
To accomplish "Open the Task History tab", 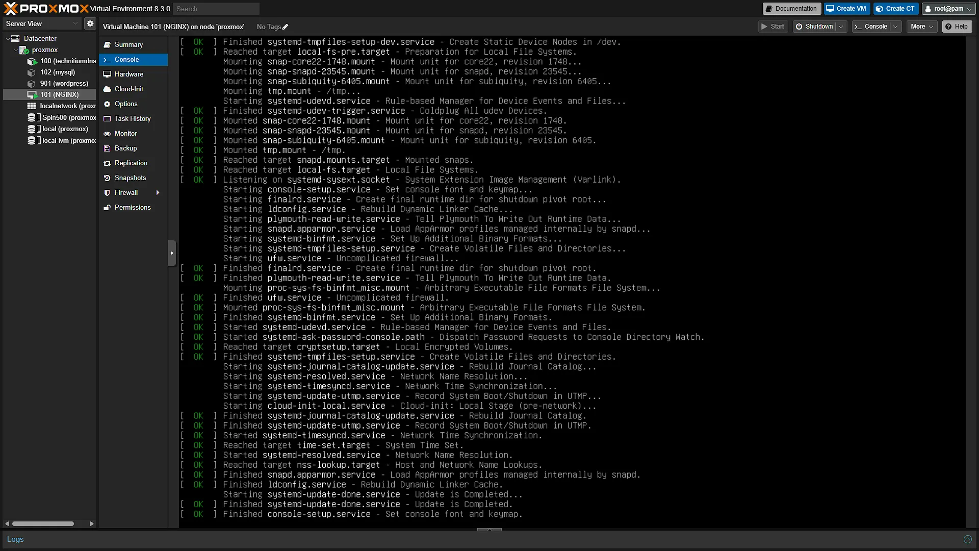I will point(133,118).
